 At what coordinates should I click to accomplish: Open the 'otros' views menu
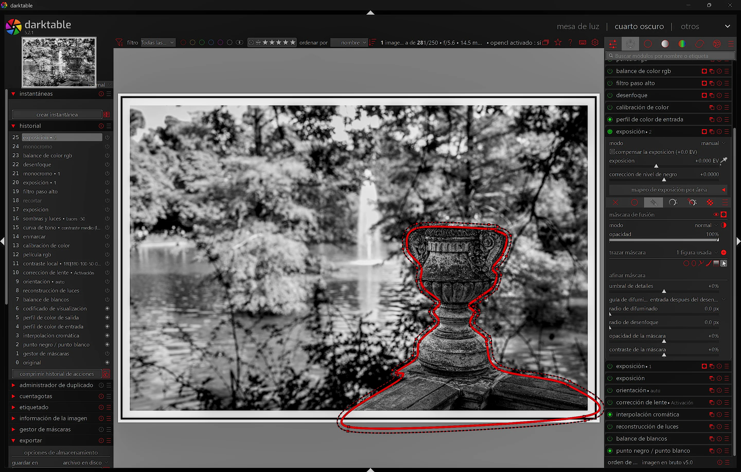[x=690, y=26]
